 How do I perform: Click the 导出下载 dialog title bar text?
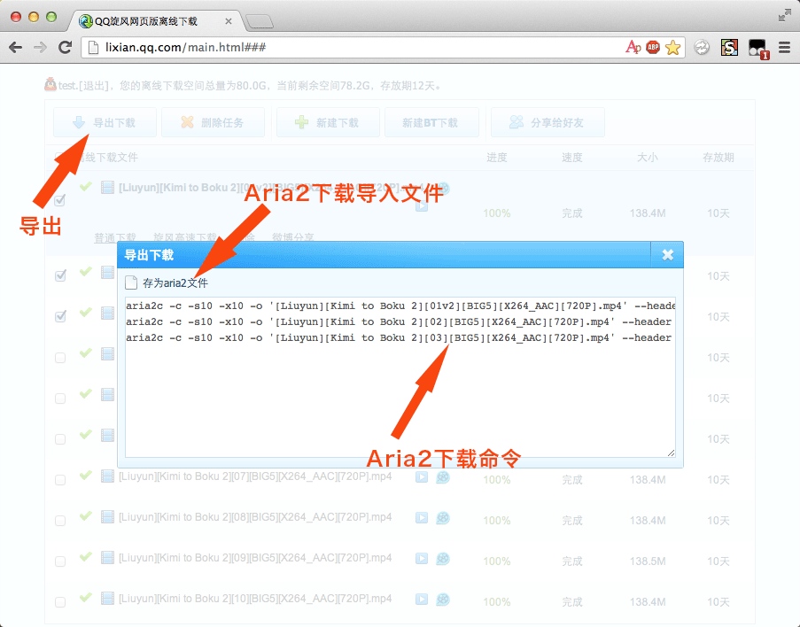tap(149, 255)
